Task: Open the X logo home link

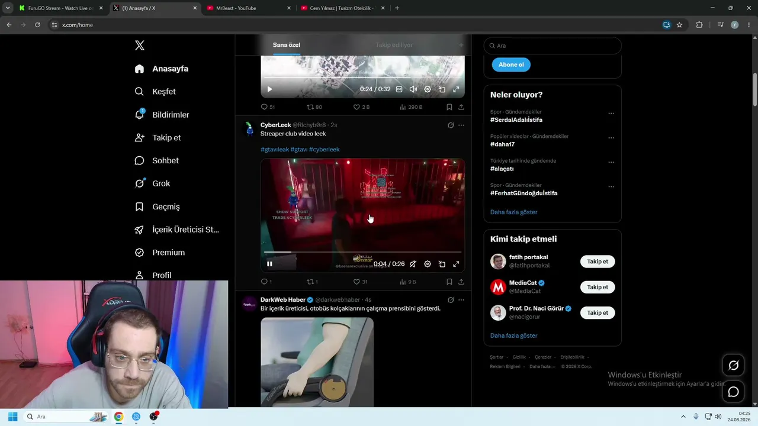Action: pyautogui.click(x=140, y=46)
